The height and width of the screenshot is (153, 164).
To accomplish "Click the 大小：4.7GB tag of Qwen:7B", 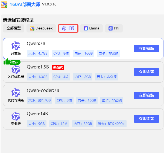I will tap(38, 53).
